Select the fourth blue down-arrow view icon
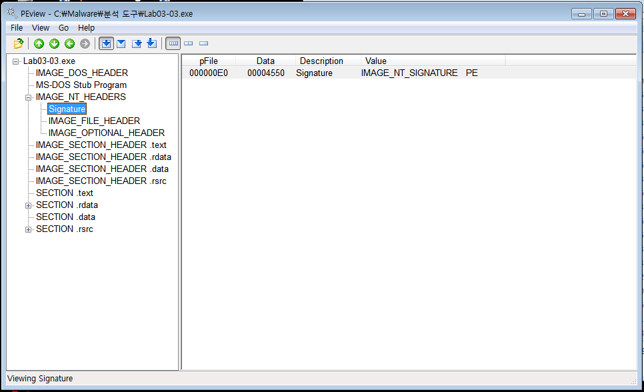The width and height of the screenshot is (644, 392). pyautogui.click(x=151, y=43)
